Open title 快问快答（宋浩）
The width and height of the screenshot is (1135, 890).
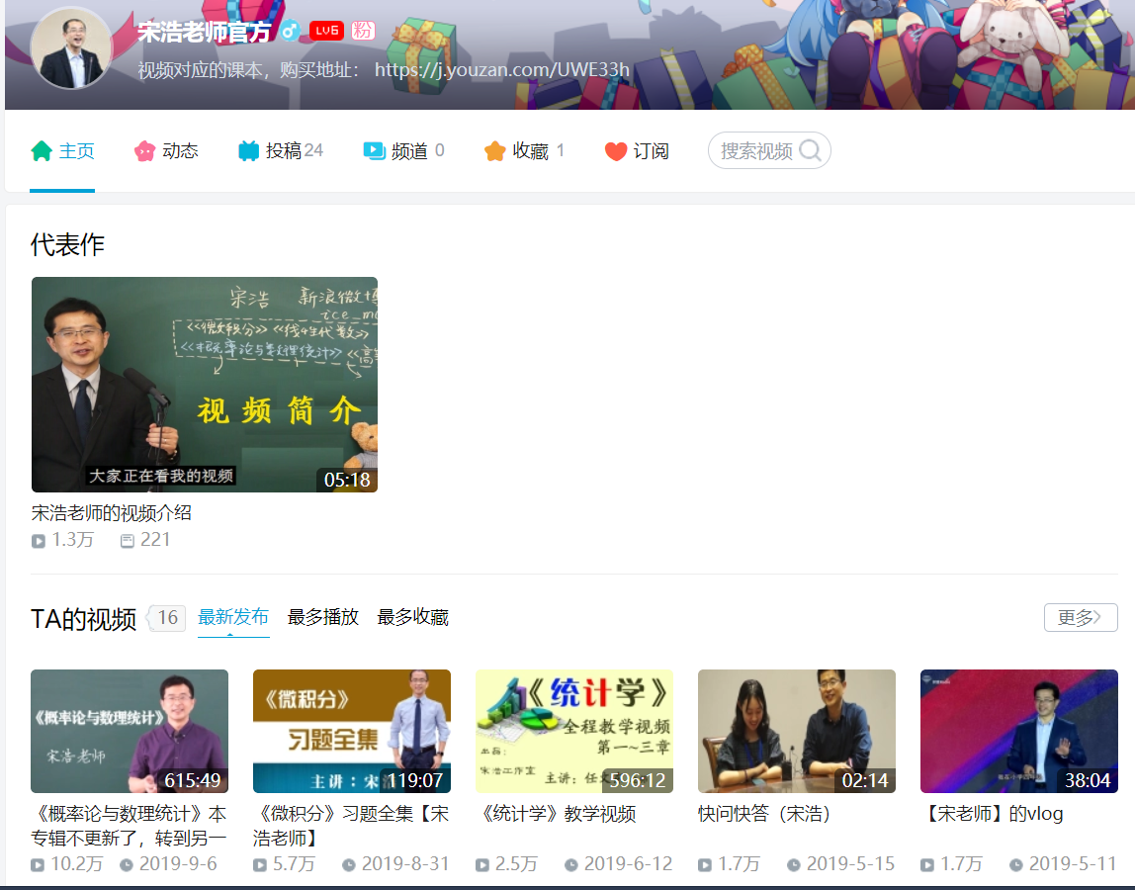[763, 814]
